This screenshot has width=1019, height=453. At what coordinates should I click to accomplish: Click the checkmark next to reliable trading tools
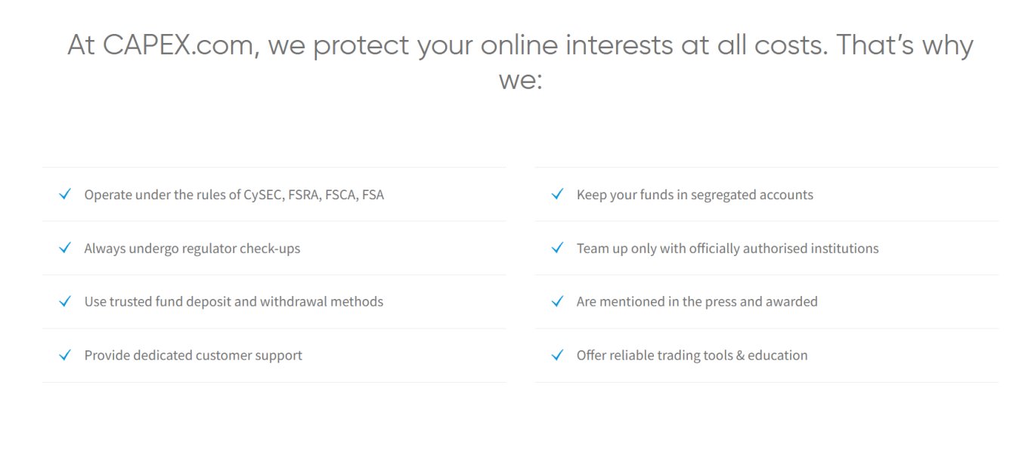tap(558, 356)
